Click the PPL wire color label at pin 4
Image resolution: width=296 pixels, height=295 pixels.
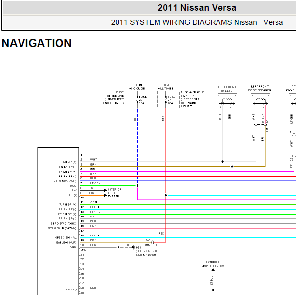point(93,169)
